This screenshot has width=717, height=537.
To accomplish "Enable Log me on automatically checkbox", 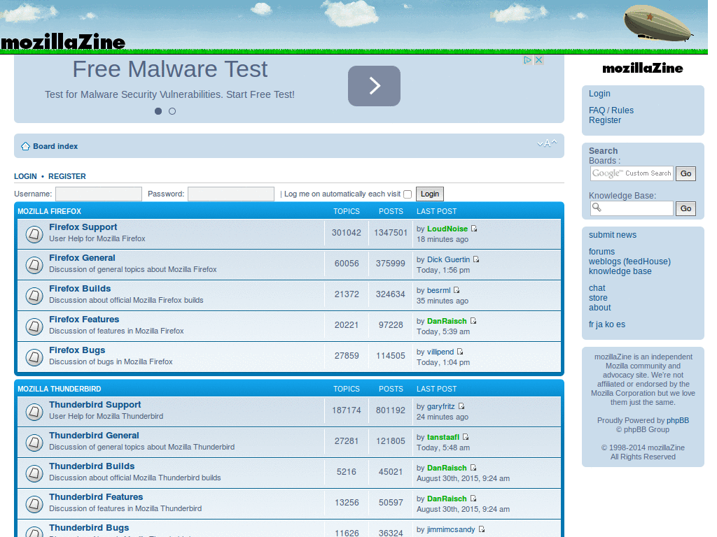I will pyautogui.click(x=408, y=194).
